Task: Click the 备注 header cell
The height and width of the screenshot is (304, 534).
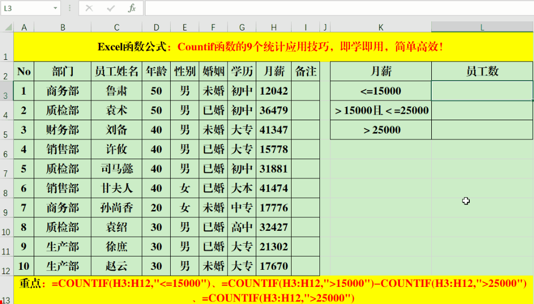Action: tap(306, 72)
